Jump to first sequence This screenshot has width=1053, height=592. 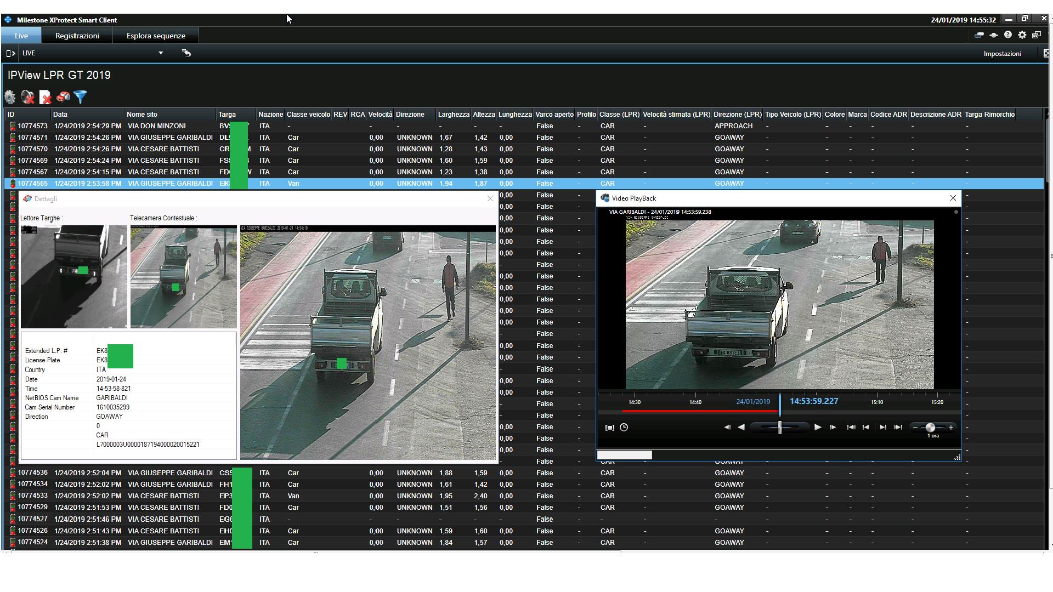pos(851,427)
